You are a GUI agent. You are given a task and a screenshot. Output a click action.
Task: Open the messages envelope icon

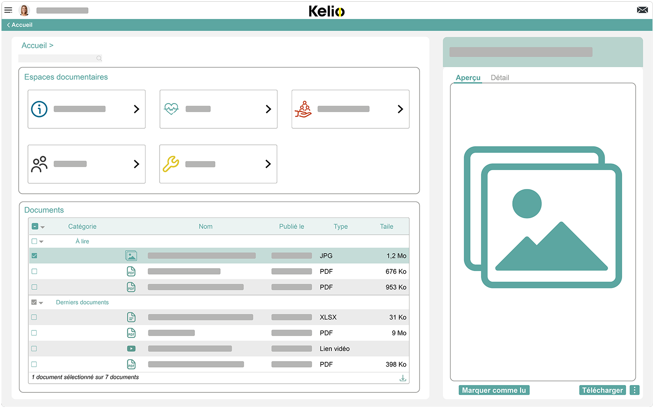[x=642, y=9]
